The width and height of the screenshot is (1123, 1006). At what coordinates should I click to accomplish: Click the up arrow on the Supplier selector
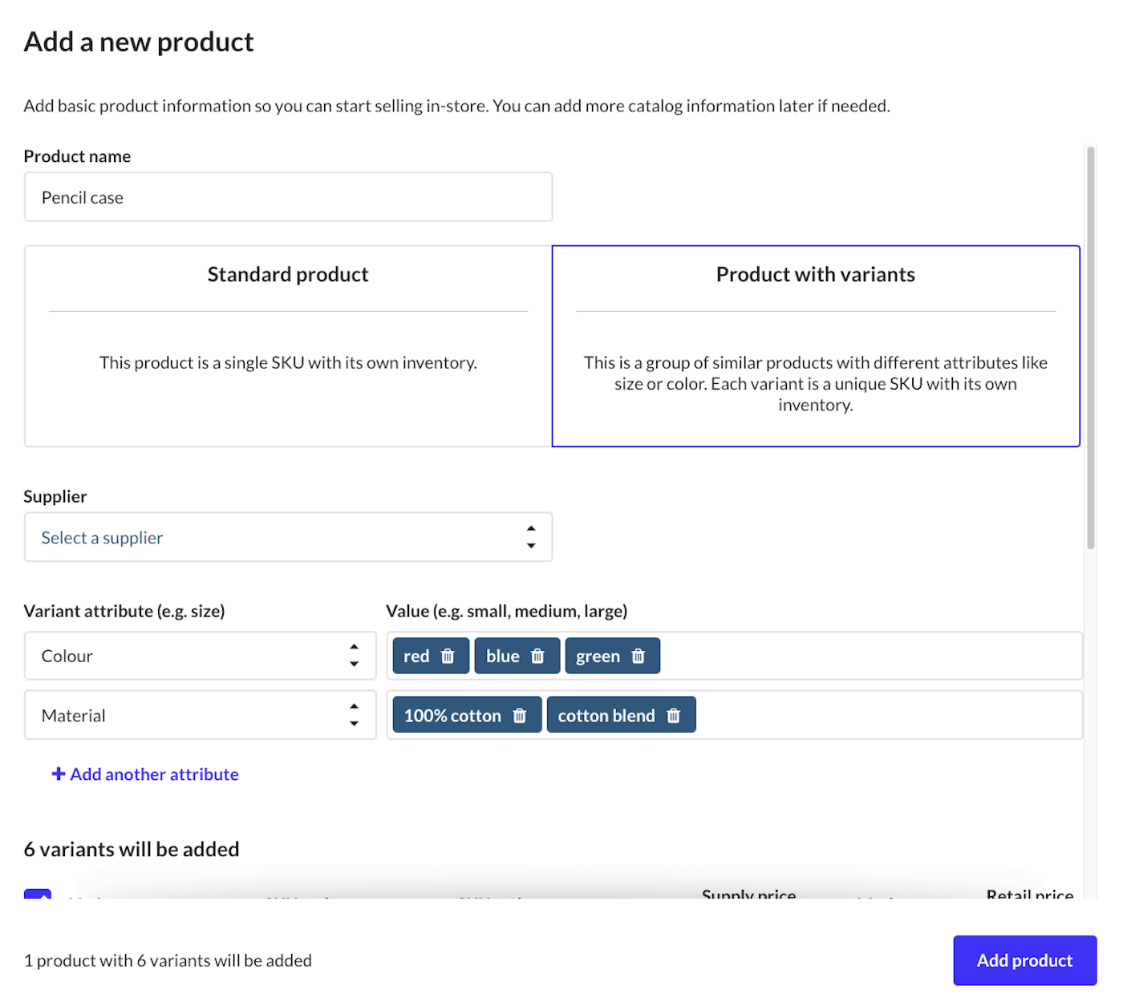pyautogui.click(x=531, y=528)
